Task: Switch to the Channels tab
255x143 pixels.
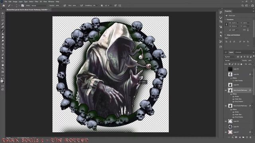Action: click(238, 52)
